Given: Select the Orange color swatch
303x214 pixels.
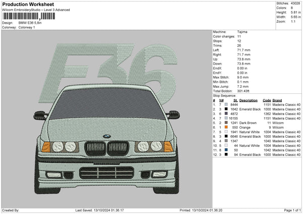Looking at the screenshot, I should [226, 127].
